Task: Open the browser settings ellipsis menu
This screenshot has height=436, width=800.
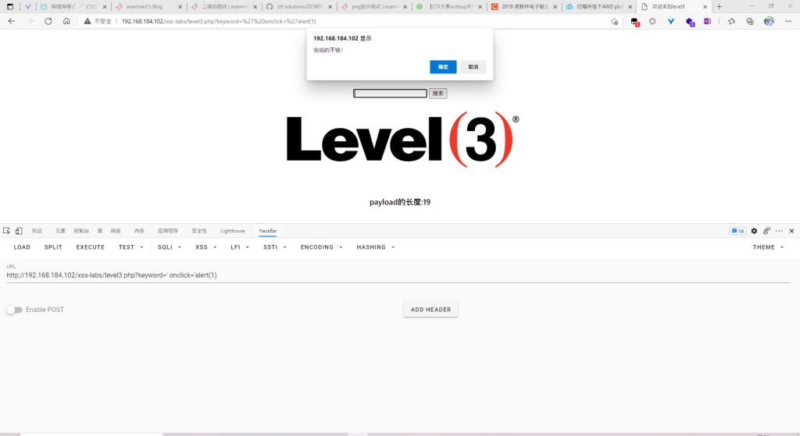Action: (x=788, y=21)
